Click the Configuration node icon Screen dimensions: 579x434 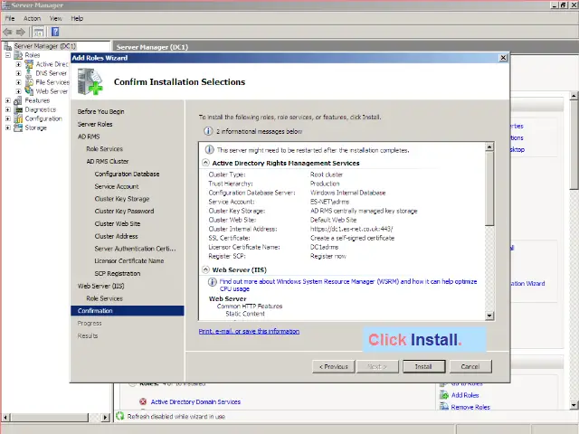pyautogui.click(x=18, y=118)
